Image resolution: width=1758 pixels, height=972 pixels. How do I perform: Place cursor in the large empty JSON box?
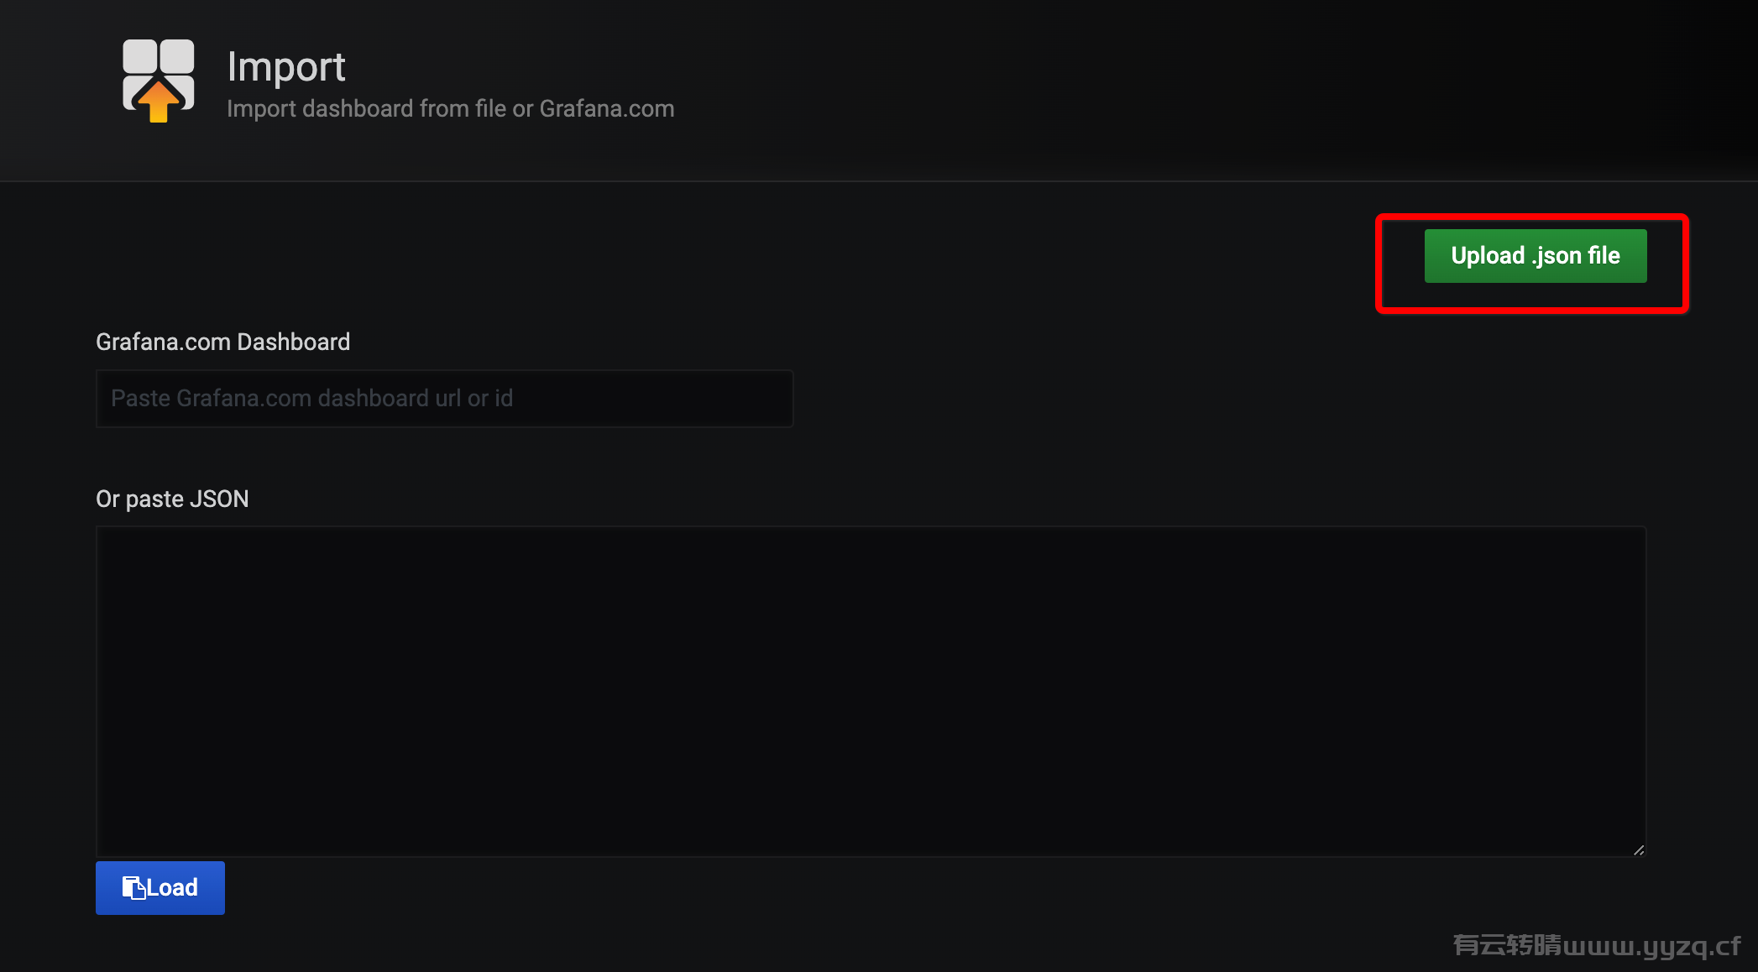tap(871, 692)
